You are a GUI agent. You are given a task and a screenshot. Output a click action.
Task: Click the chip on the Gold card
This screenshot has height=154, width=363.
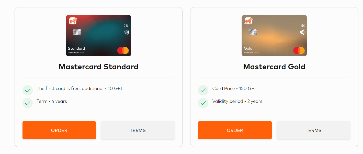tap(253, 32)
